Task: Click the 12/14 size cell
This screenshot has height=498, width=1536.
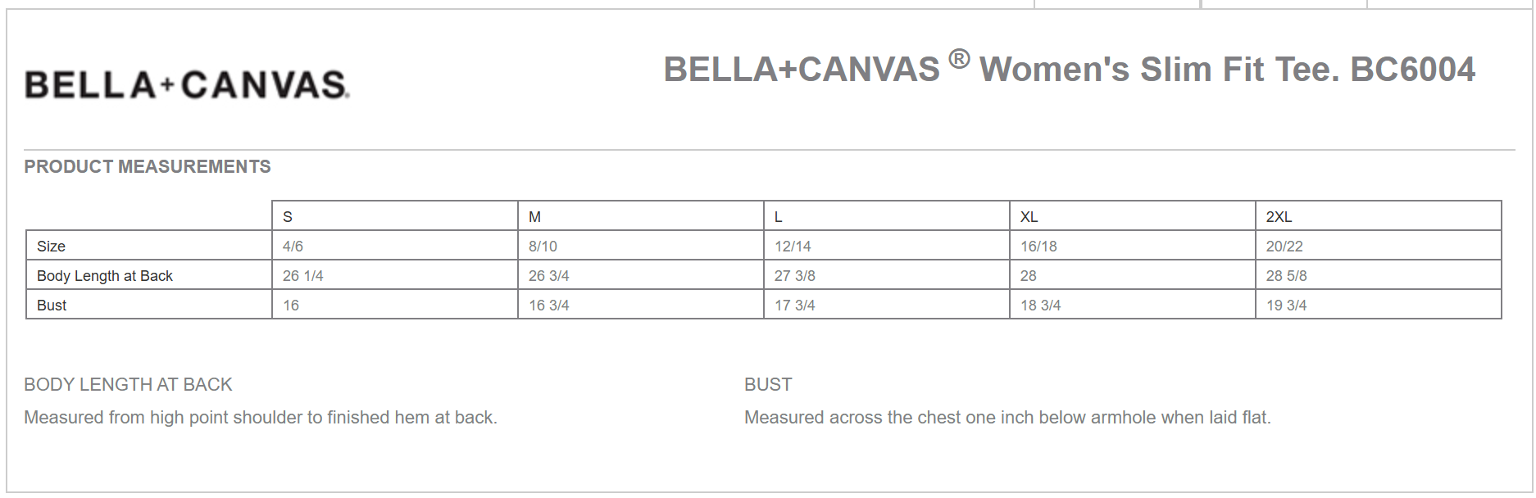Action: coord(793,247)
